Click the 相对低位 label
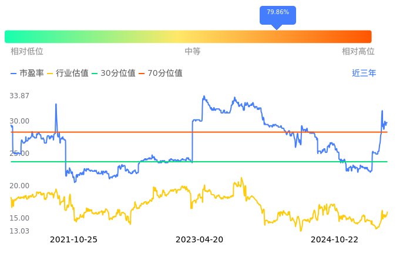The width and height of the screenshot is (403, 260). point(27,52)
